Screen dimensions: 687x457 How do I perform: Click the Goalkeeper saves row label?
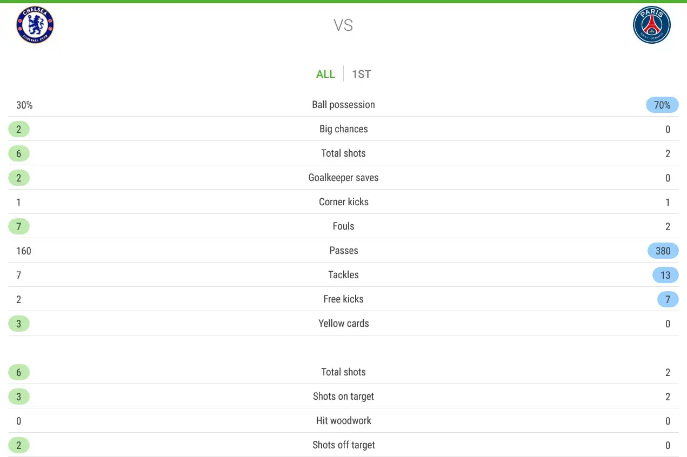[x=343, y=178]
